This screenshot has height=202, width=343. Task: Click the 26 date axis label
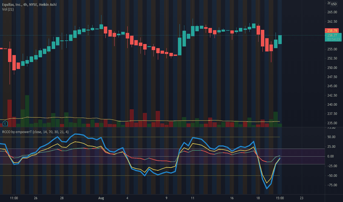[x=36, y=198]
